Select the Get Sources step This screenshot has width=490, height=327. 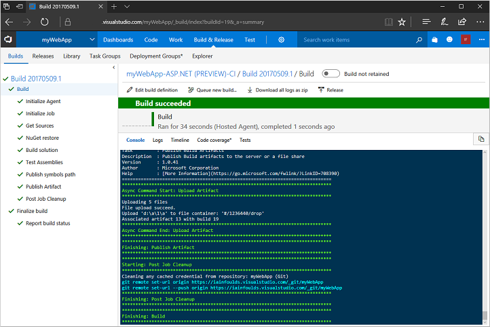pos(39,126)
